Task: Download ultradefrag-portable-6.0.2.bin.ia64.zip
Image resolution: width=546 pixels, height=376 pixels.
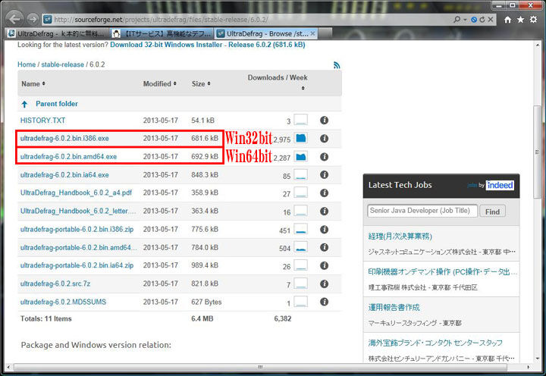Action: [x=77, y=265]
